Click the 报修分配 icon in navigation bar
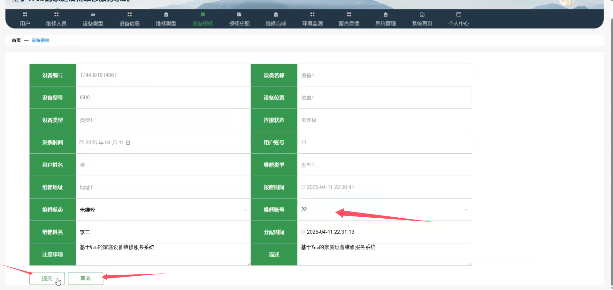 coord(239,14)
